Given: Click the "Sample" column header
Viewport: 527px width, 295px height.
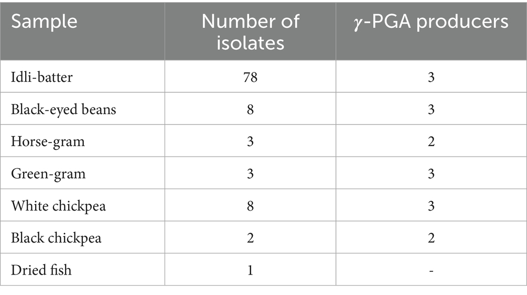Looking at the screenshot, I should coord(44,21).
